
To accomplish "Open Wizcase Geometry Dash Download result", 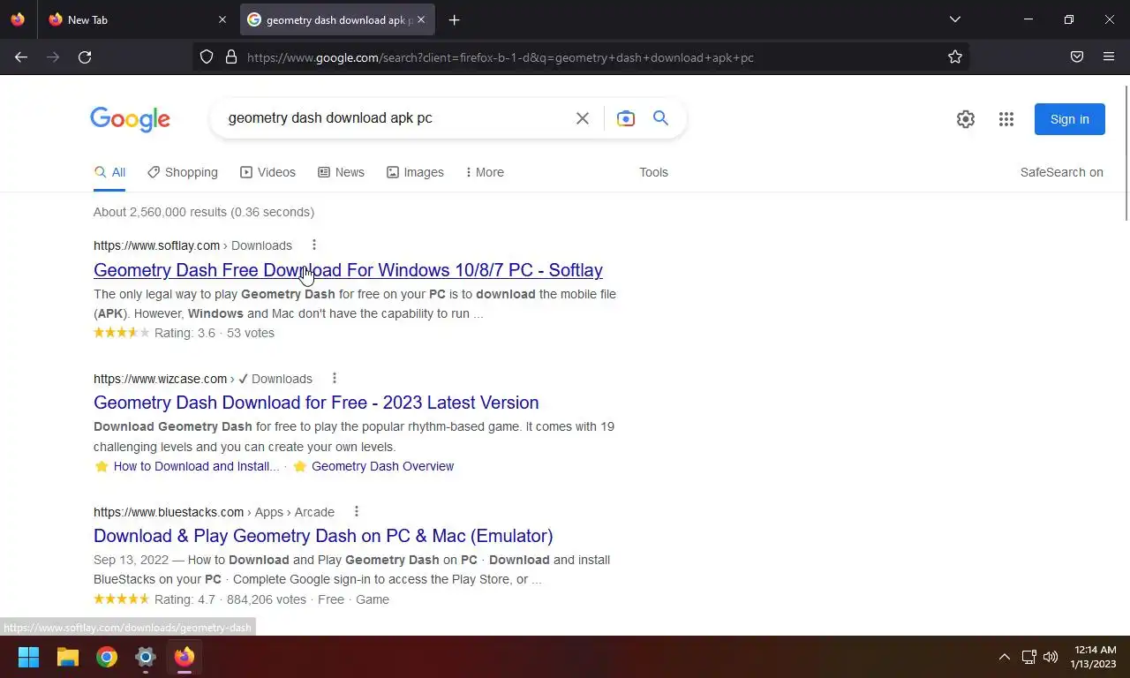I will point(316,403).
